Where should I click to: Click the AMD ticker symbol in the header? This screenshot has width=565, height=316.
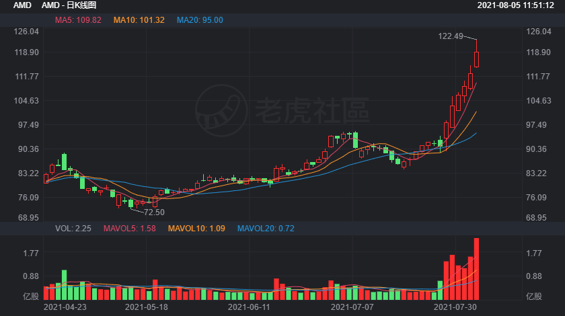[x=22, y=5]
